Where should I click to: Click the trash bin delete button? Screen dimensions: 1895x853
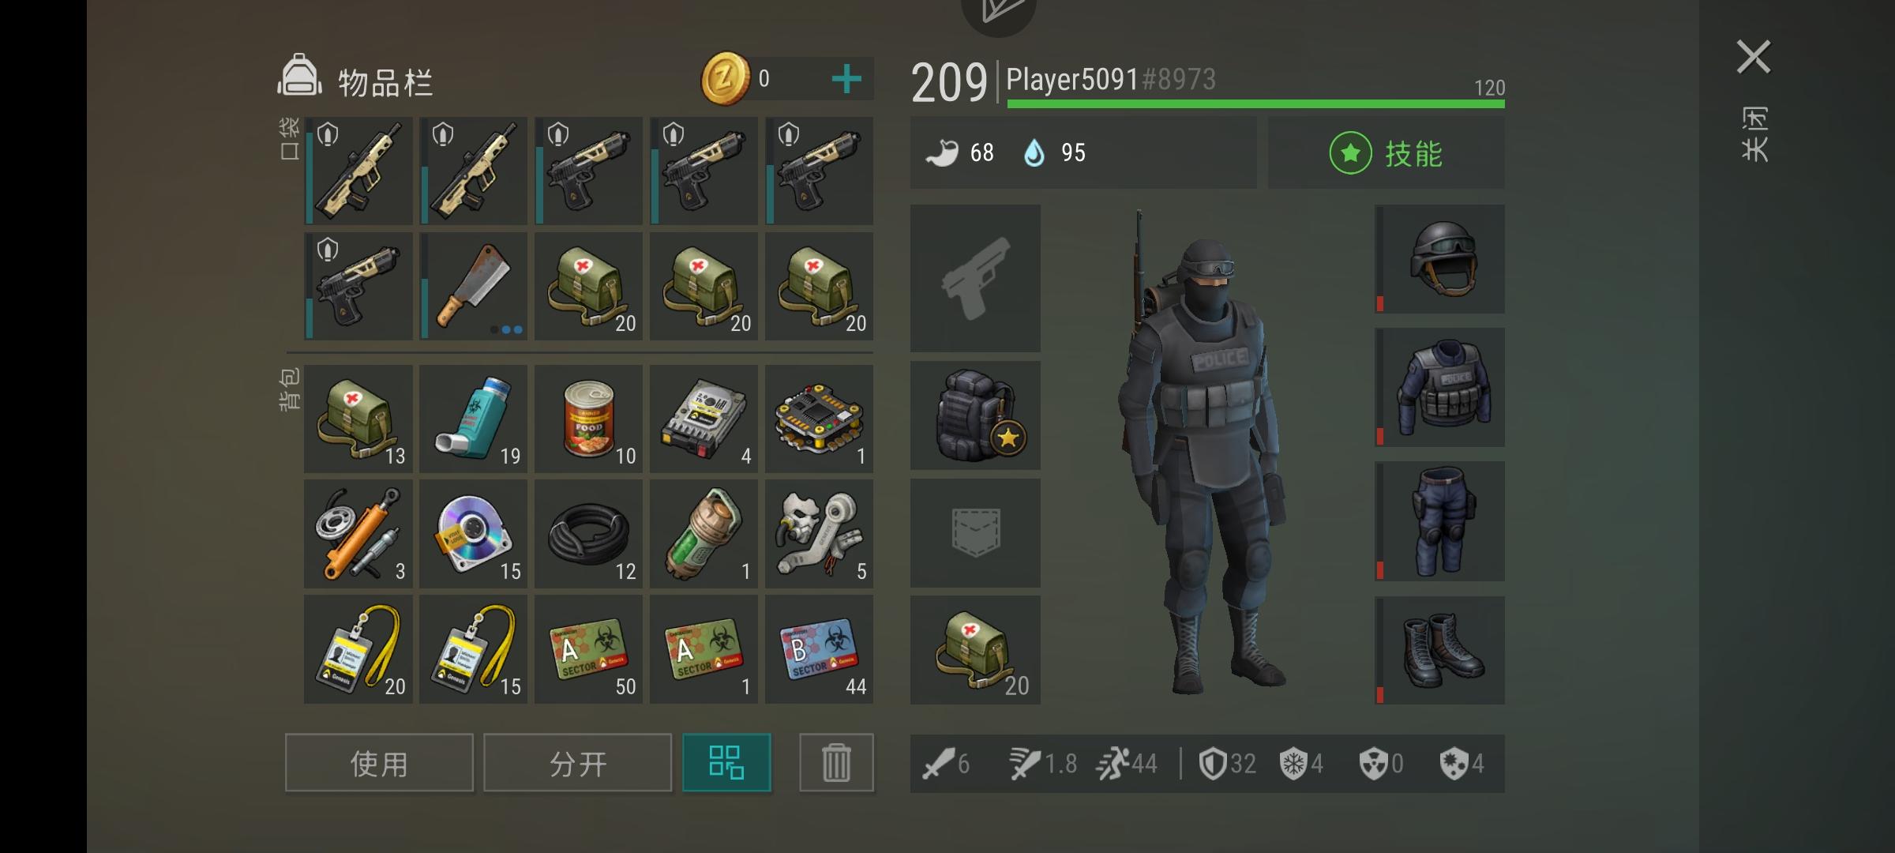tap(837, 763)
